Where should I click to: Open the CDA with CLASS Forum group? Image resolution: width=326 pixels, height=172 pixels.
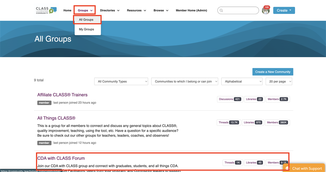(61, 158)
